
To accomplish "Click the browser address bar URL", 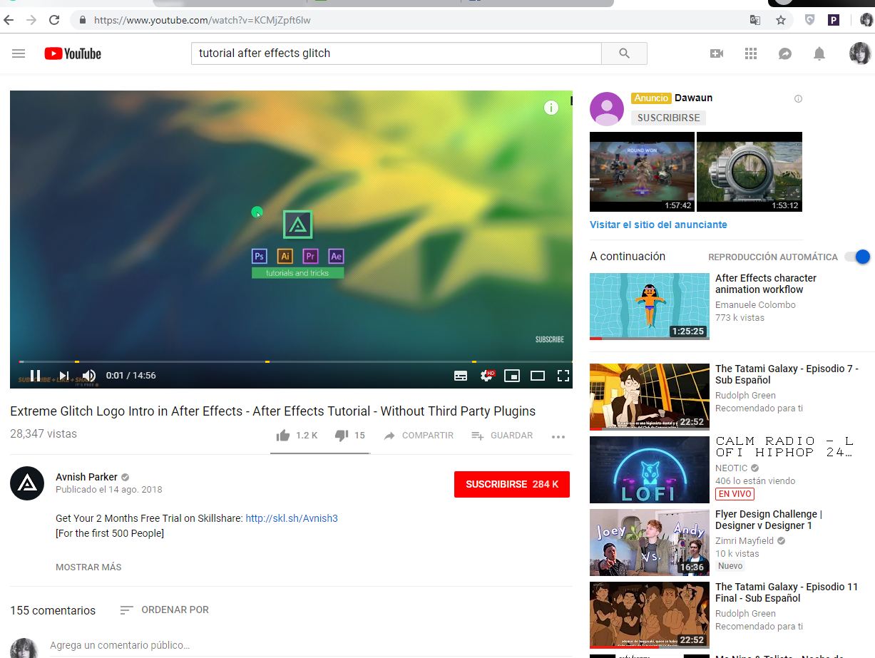I will coord(203,20).
